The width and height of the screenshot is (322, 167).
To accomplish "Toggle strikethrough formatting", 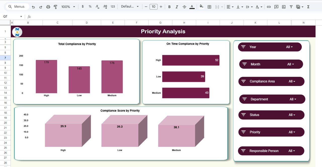I will [184, 7].
